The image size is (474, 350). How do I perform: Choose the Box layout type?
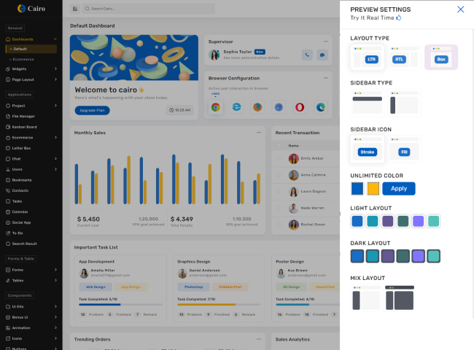coord(440,58)
